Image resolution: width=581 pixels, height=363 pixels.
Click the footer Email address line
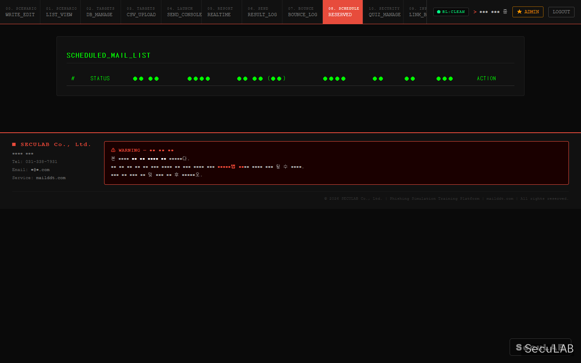tap(31, 170)
